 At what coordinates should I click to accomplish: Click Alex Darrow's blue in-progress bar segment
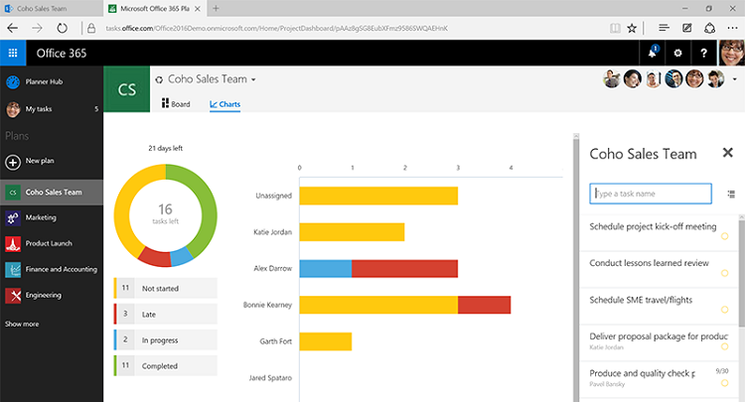point(326,269)
